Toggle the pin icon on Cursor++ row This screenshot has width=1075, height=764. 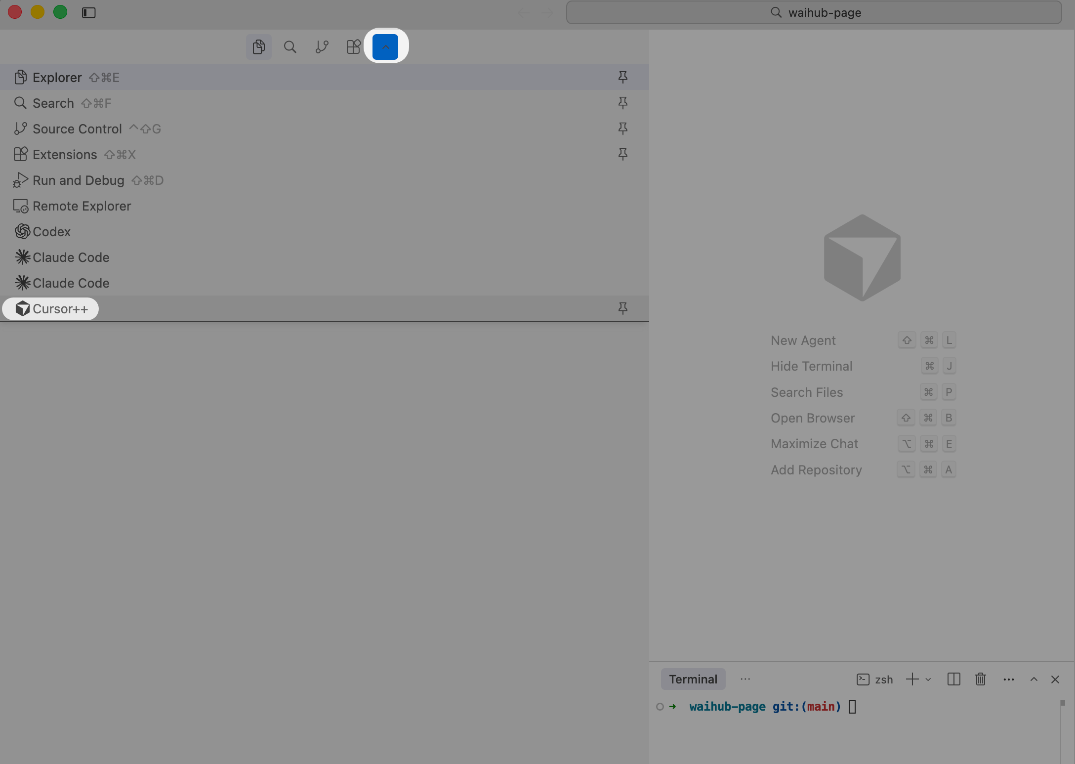tap(623, 308)
